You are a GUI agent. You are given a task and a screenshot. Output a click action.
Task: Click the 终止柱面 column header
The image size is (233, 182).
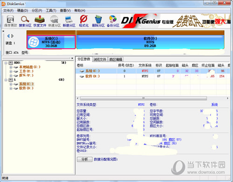point(208,65)
